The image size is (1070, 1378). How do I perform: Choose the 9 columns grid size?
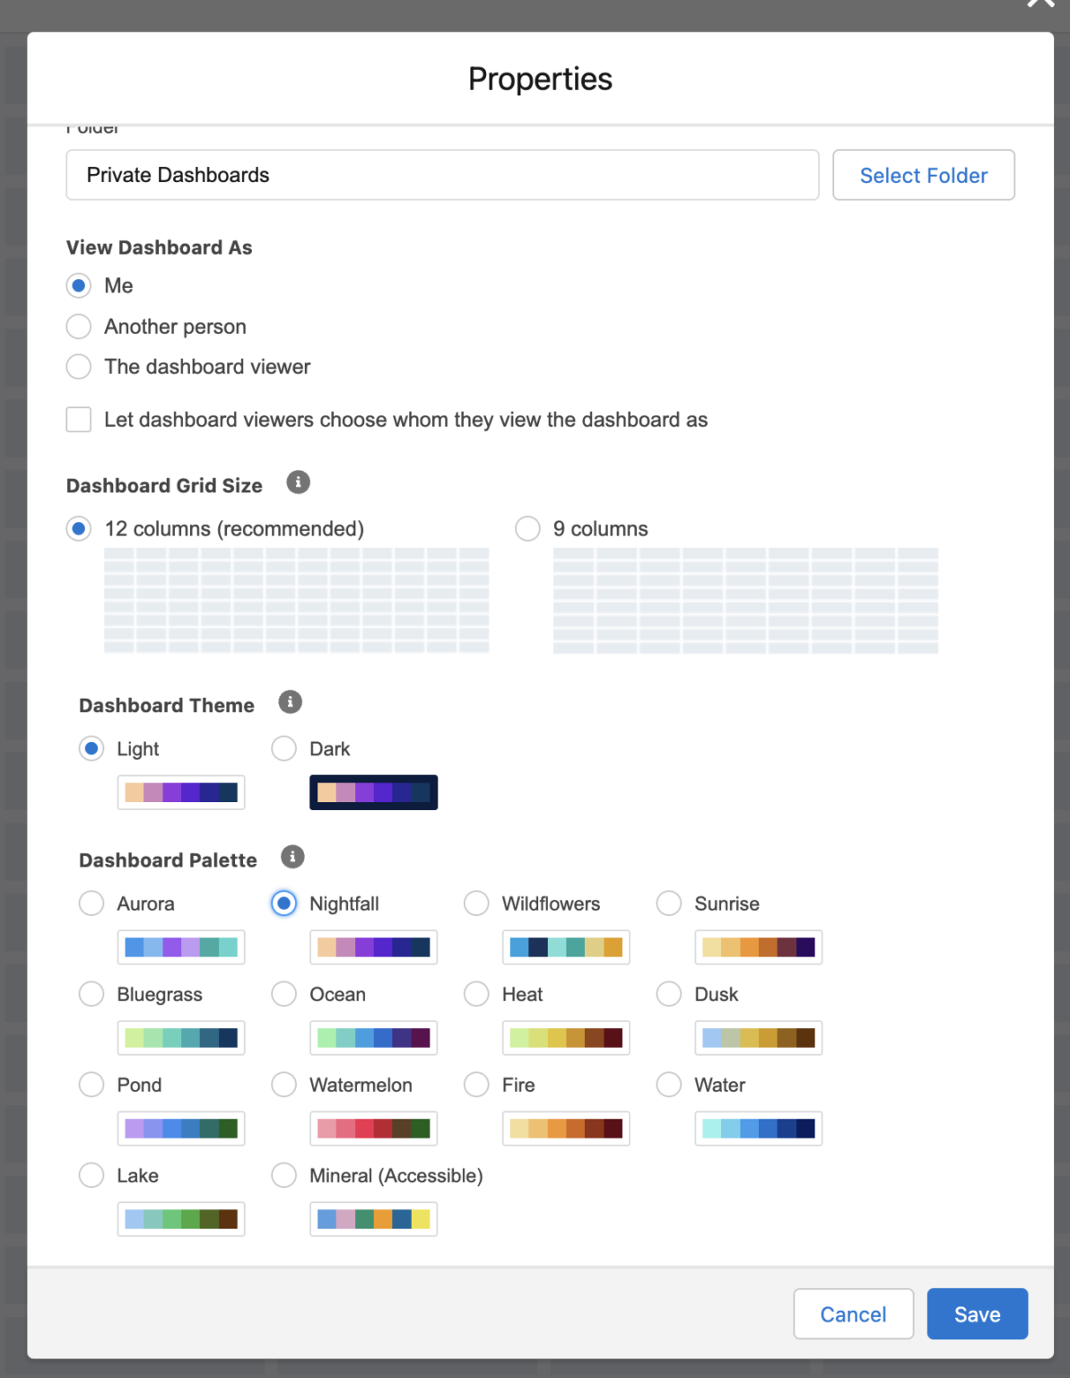coord(527,528)
